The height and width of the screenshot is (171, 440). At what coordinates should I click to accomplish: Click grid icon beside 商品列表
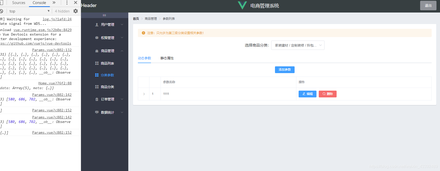[97, 63]
